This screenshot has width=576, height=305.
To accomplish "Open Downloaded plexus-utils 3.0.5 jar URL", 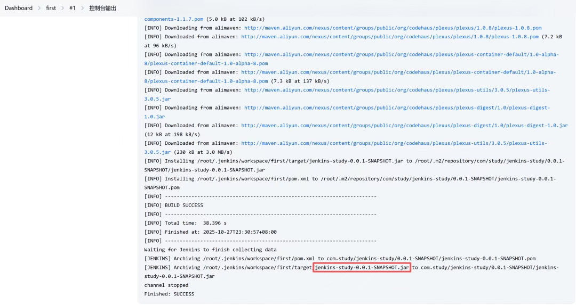I will pyautogui.click(x=346, y=147).
